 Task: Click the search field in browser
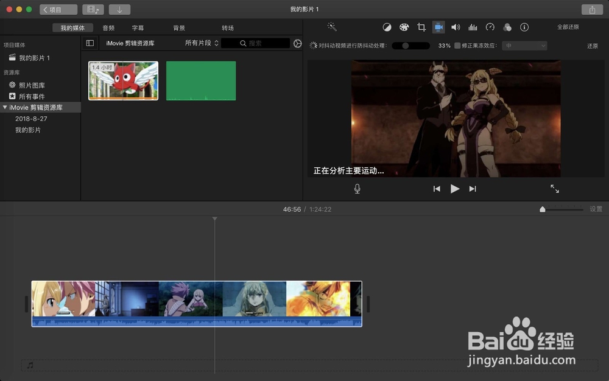pos(256,43)
